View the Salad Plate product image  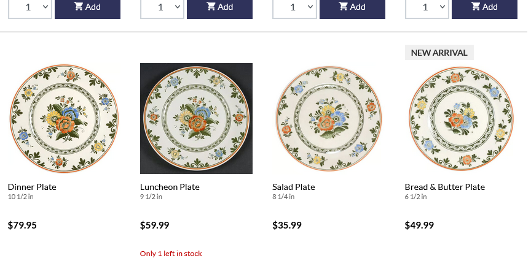pos(328,118)
